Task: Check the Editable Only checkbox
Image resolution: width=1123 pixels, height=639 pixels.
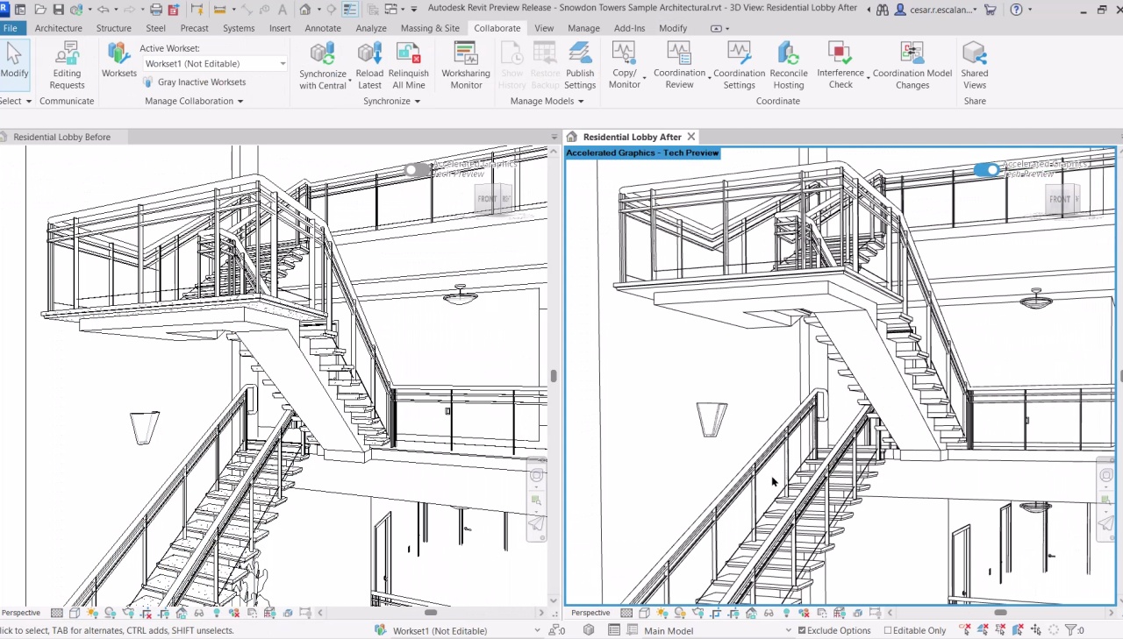Action: pyautogui.click(x=888, y=630)
